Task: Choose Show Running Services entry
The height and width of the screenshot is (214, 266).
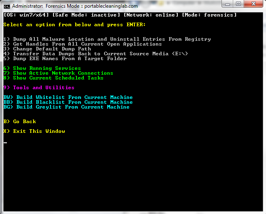Action: coord(42,68)
